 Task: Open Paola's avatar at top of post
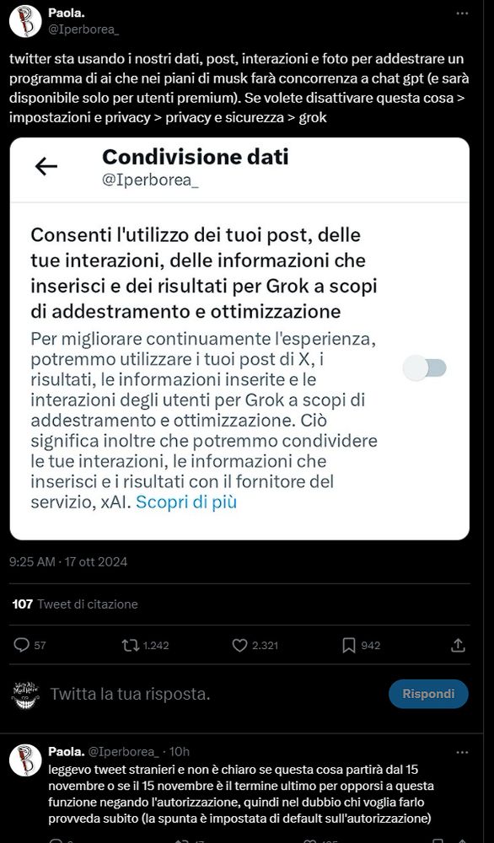click(25, 22)
